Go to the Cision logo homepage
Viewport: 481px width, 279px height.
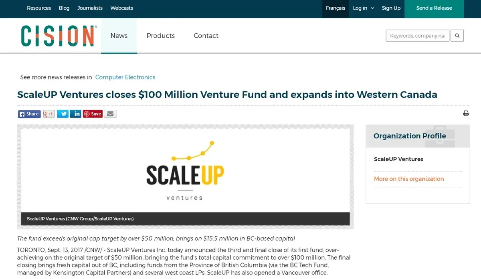click(x=59, y=36)
